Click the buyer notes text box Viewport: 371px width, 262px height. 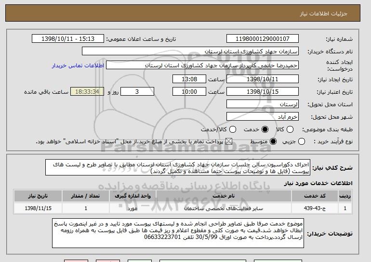point(178,233)
